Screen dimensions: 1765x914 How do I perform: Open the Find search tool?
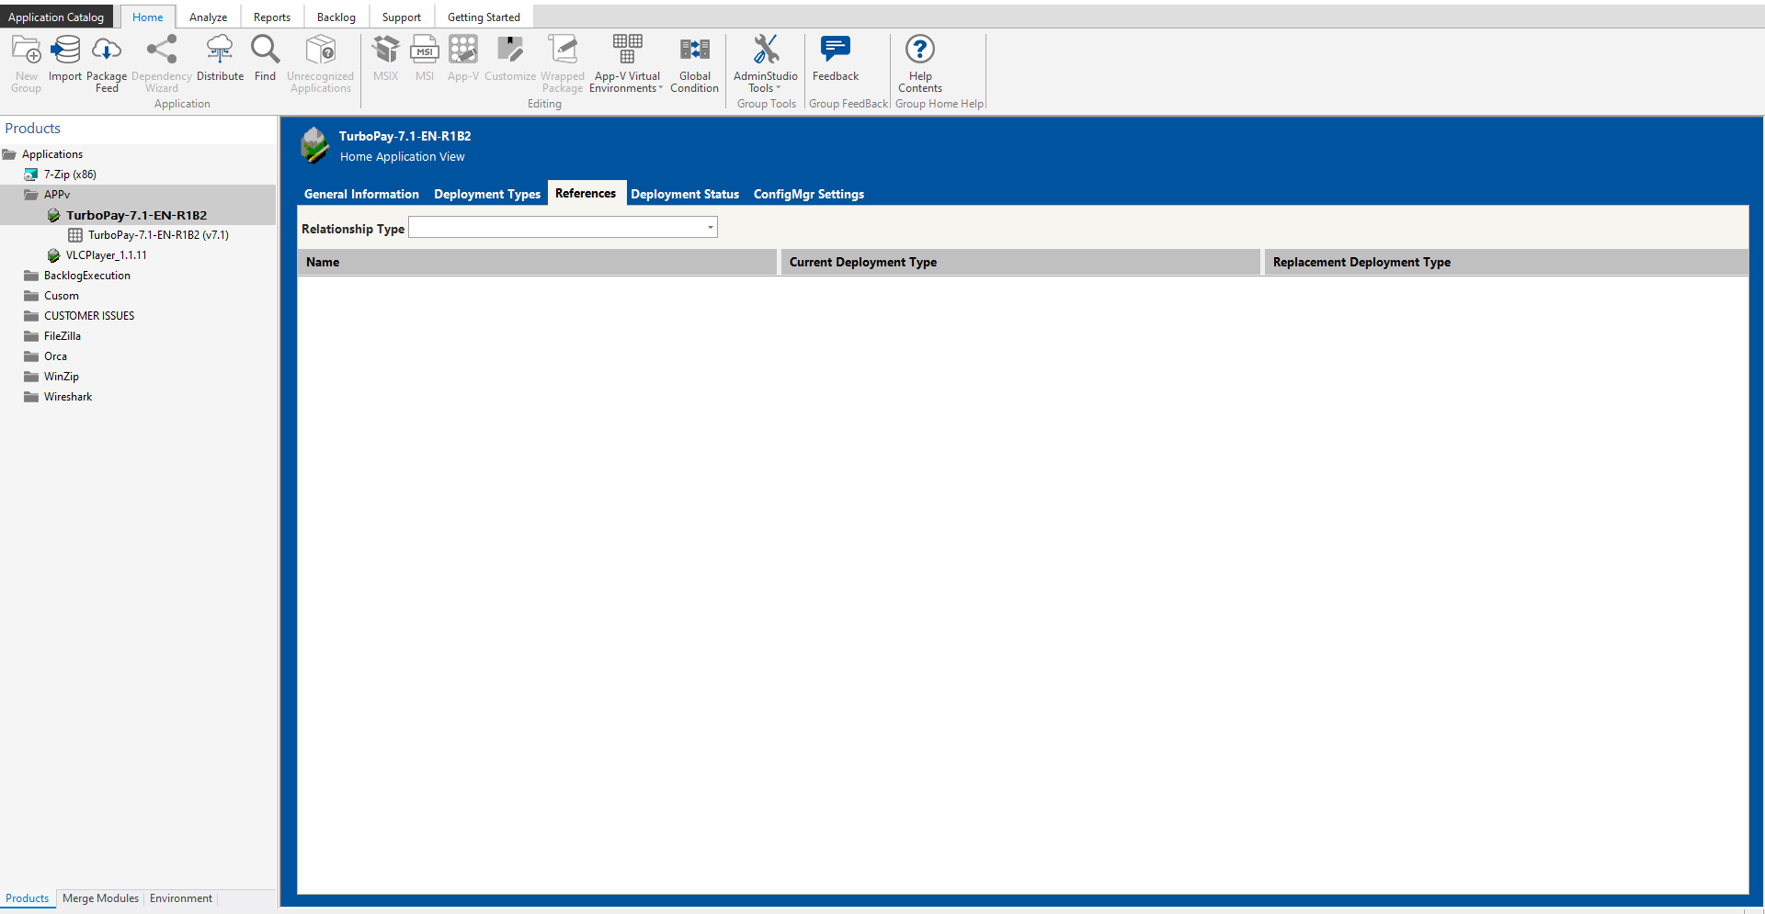[265, 51]
